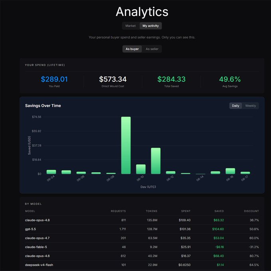Select the claude-opus-4.6 model row
271x271 pixels.
tap(142, 256)
